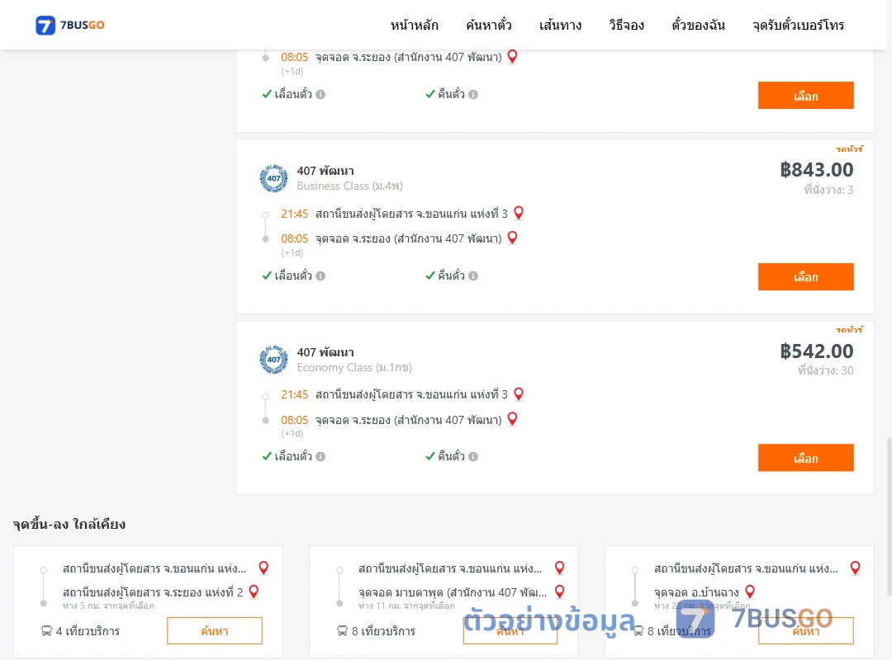892x660 pixels.
Task: Click the ฿542.00 price text
Action: click(x=817, y=351)
